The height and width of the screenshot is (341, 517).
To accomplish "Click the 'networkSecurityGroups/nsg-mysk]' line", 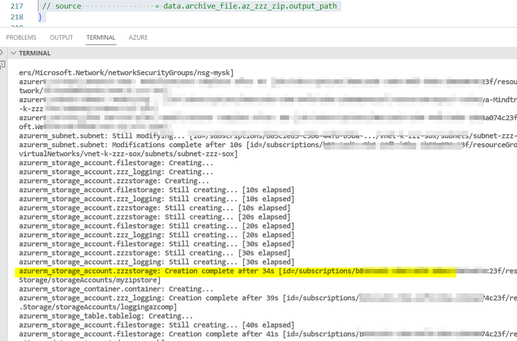I will point(126,73).
